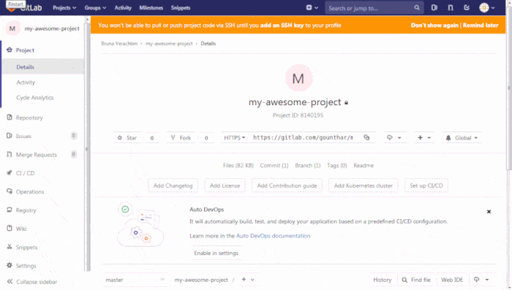The width and height of the screenshot is (512, 290).
Task: Click the Issues icon in sidebar
Action: (10, 136)
